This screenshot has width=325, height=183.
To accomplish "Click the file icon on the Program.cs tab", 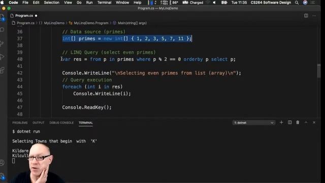I will tap(12, 16).
